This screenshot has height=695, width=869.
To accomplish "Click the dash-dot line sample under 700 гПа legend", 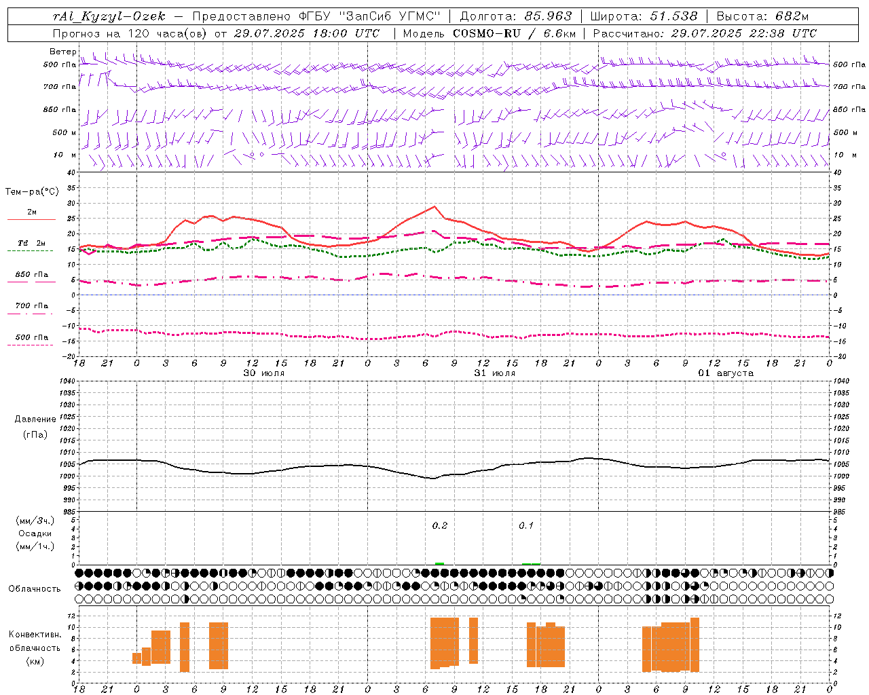I will pos(30,314).
